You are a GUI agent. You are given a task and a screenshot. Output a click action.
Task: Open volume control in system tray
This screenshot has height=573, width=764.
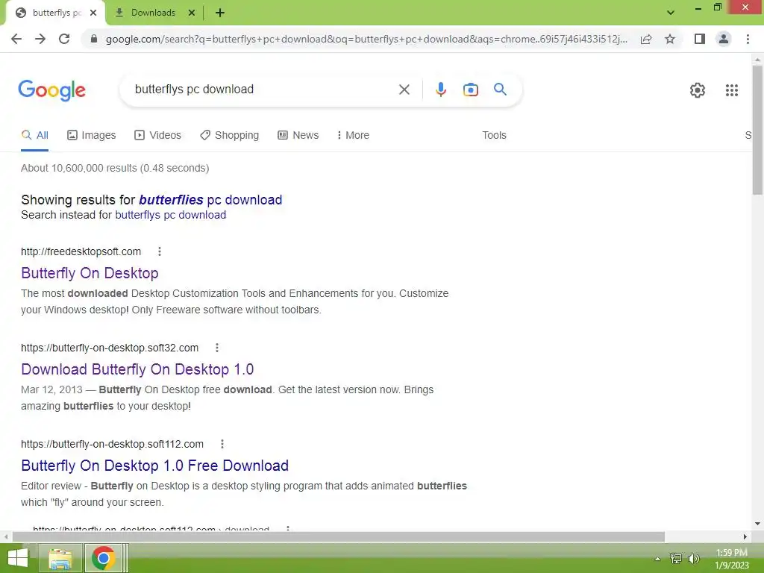point(694,558)
